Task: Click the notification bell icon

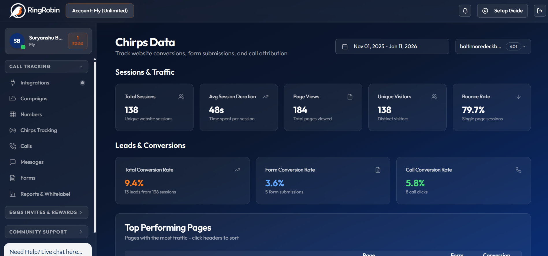Action: 465,11
